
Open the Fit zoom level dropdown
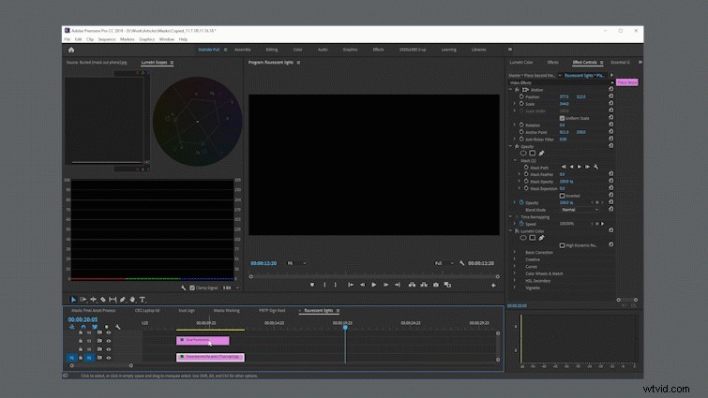point(296,263)
